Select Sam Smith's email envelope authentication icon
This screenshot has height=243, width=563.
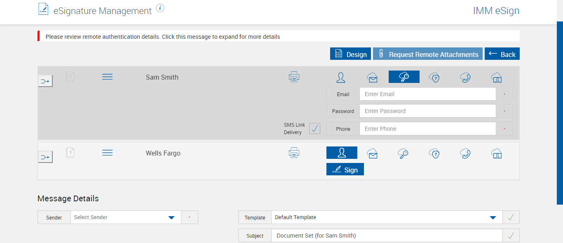click(373, 78)
